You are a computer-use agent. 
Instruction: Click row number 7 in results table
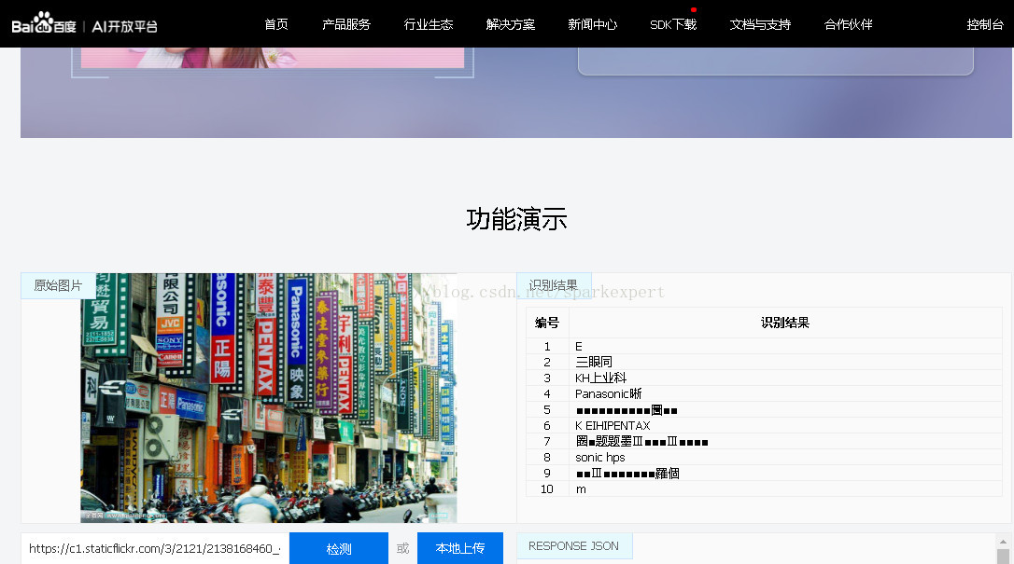click(x=547, y=442)
